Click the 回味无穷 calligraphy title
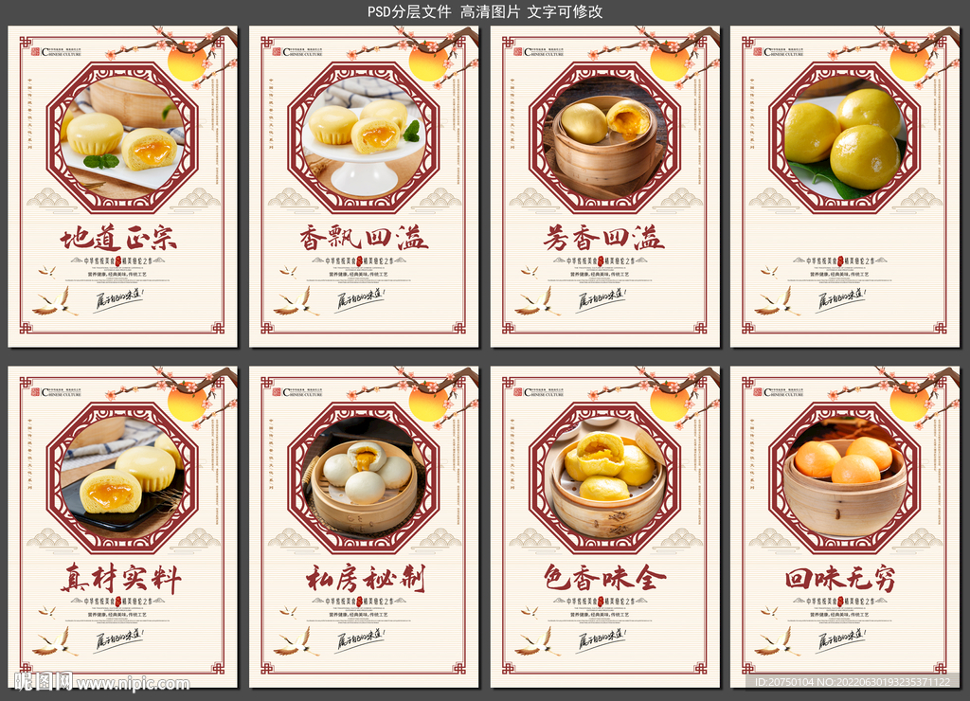Viewport: 970px width, 701px height. tap(840, 579)
